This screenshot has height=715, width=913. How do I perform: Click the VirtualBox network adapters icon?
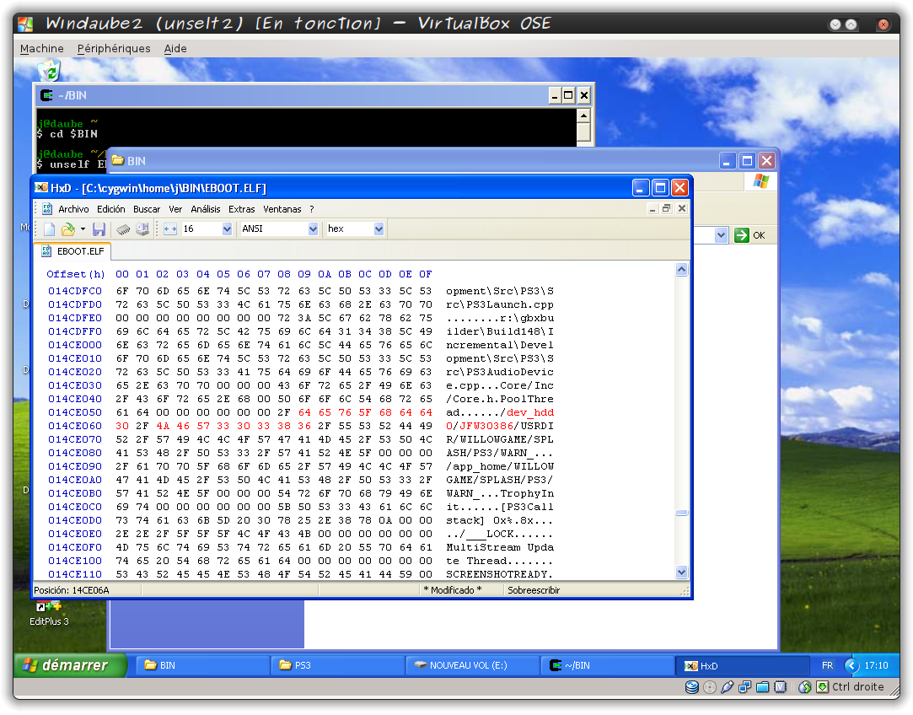tap(744, 687)
